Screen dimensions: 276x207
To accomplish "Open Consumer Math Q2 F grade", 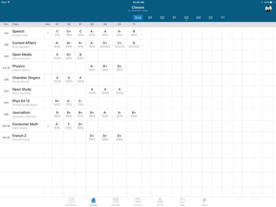I will tap(69, 126).
